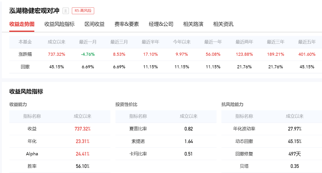This screenshot has width=322, height=173.
Task: Click the 回撤 row label in top table
Action: click(25, 67)
